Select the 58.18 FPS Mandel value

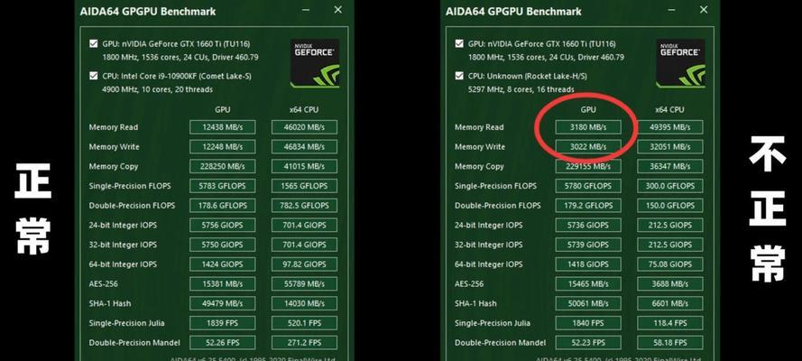pos(670,343)
